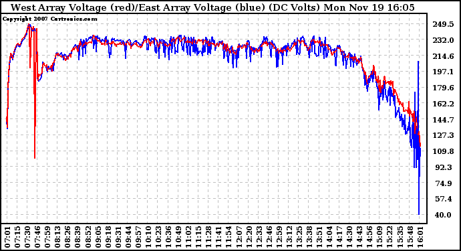The height and width of the screenshot is (251, 461).
Task: Click the 12:33 time label
Action: (259, 237)
